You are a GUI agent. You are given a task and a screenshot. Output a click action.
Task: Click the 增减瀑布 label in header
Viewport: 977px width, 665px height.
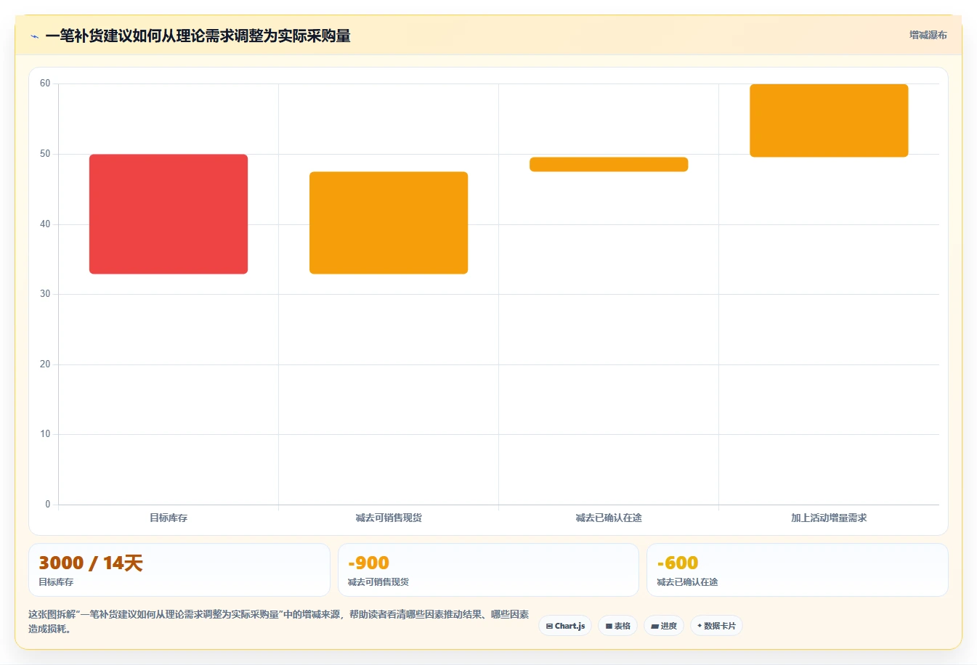(928, 35)
